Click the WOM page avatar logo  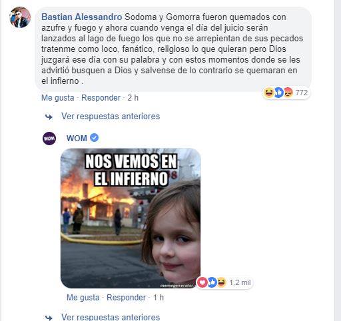[x=49, y=139]
